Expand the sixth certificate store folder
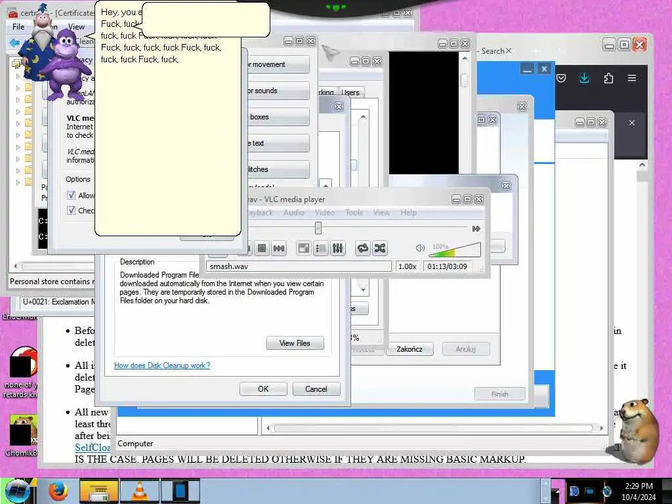This screenshot has height=504, width=672. (18, 135)
